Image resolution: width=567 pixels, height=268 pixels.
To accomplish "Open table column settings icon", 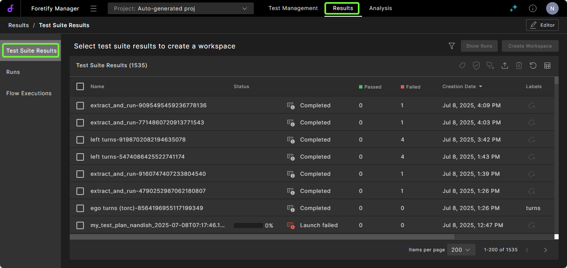I will click(x=547, y=66).
